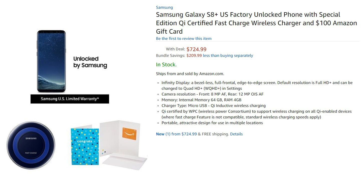Click the 'Samsung U.S. Limited Warranty' black banner
This screenshot has width=361, height=181.
(70, 99)
